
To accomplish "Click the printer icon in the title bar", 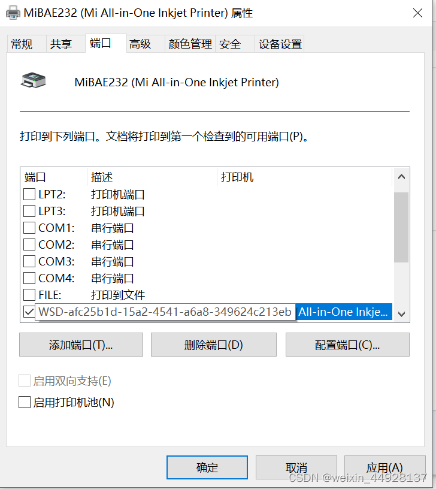I will [13, 13].
